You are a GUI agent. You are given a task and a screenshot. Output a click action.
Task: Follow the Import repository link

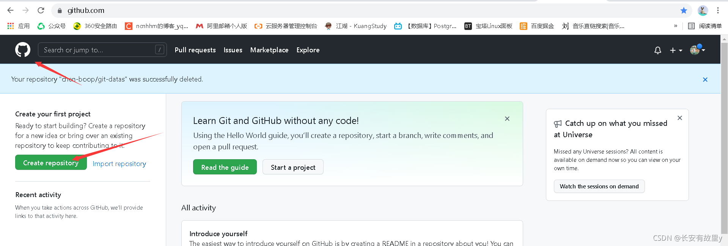[119, 163]
